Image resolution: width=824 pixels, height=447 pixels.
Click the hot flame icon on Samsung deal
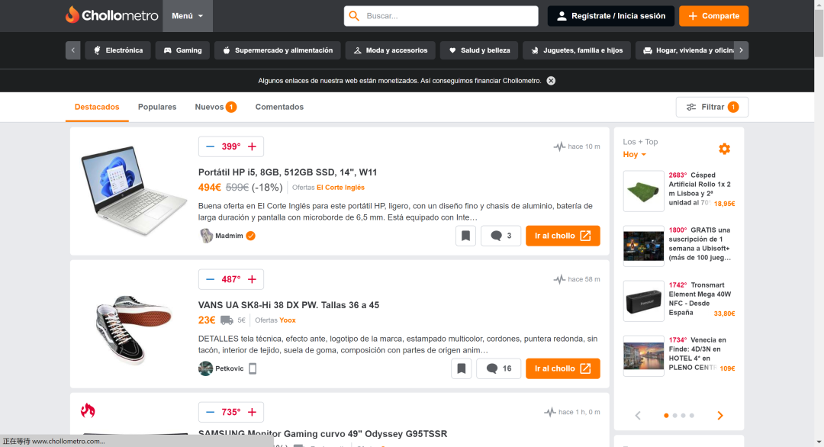click(88, 410)
